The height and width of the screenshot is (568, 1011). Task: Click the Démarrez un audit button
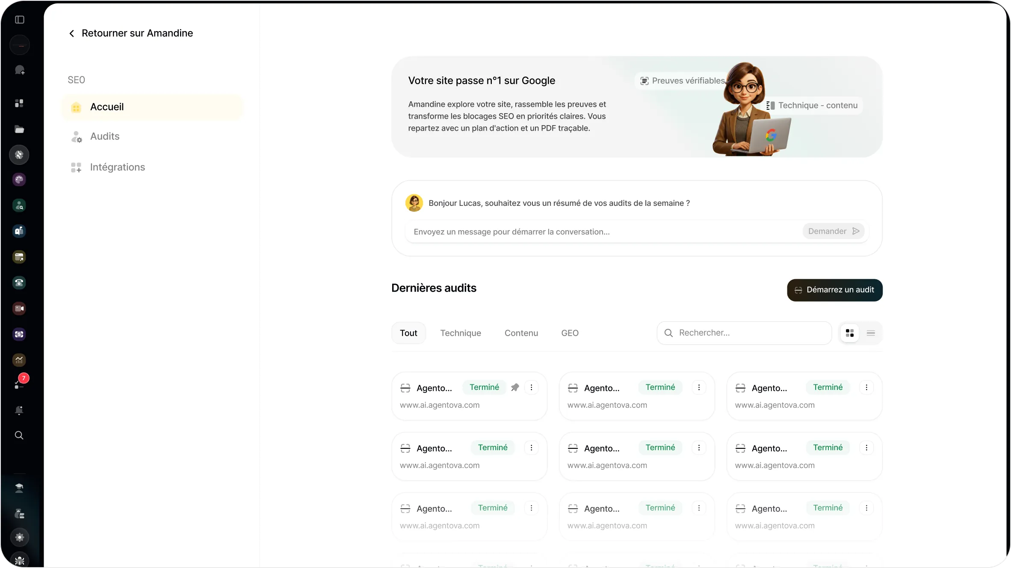tap(834, 290)
